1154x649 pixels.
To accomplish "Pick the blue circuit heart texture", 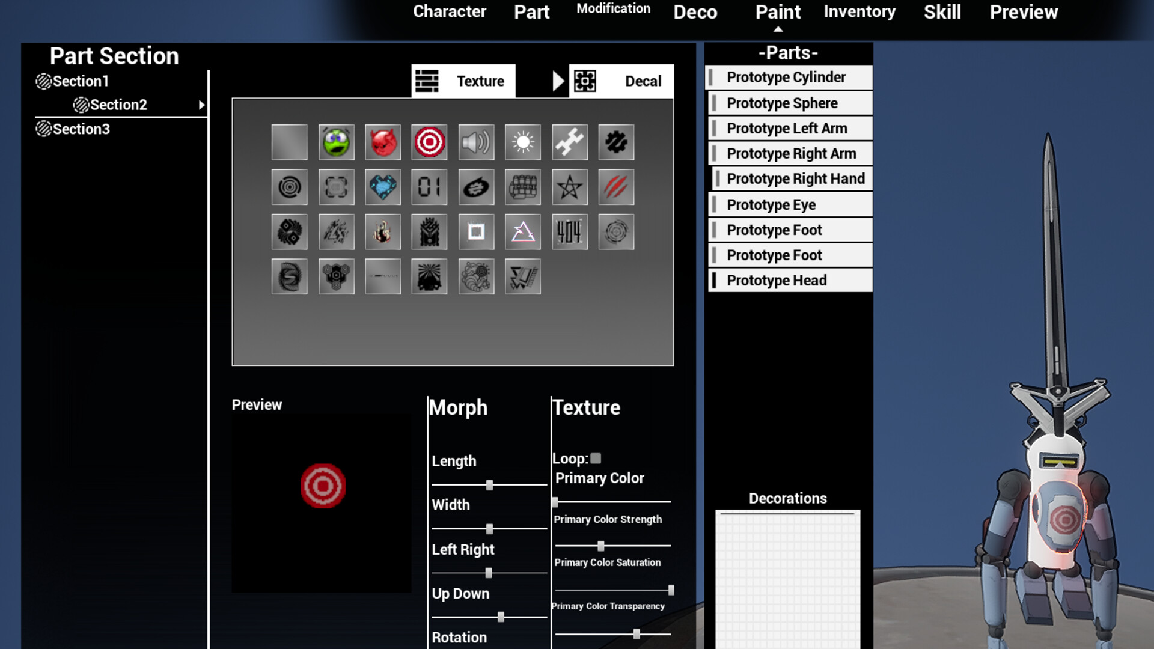I will (x=383, y=187).
